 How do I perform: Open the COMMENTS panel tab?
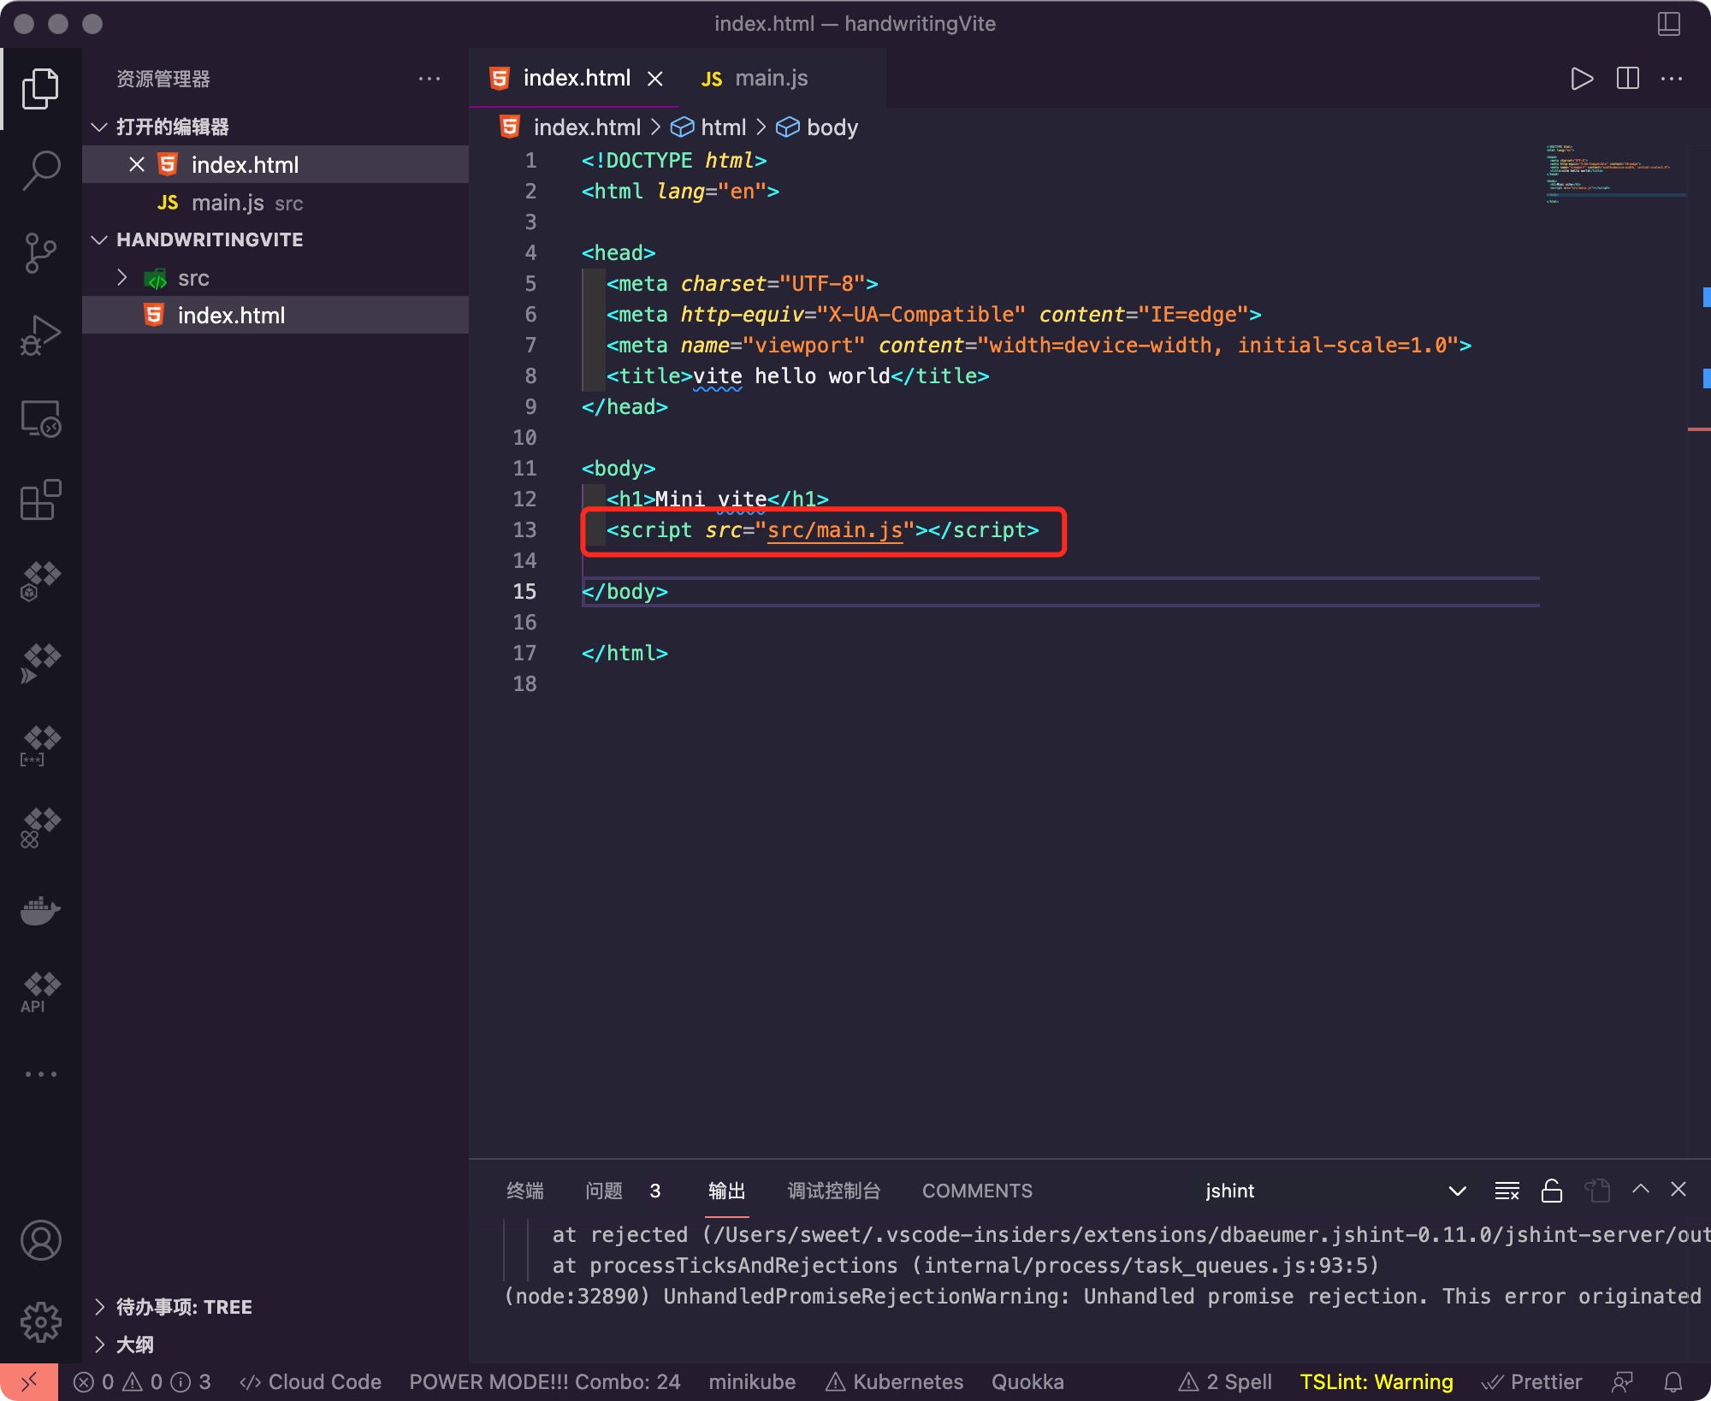pyautogui.click(x=977, y=1191)
